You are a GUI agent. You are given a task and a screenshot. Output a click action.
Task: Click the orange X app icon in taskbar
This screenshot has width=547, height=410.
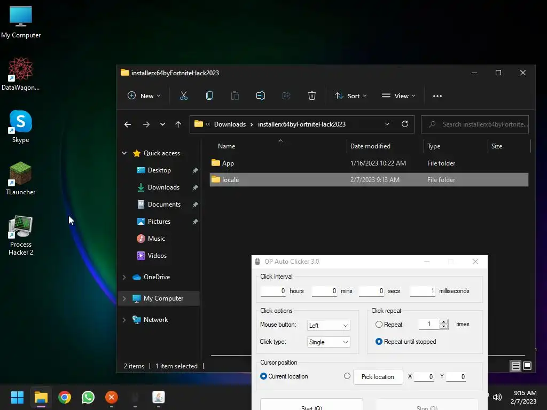point(112,397)
